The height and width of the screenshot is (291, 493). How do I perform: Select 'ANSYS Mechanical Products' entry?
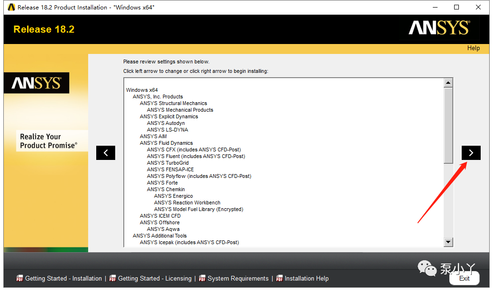(180, 110)
